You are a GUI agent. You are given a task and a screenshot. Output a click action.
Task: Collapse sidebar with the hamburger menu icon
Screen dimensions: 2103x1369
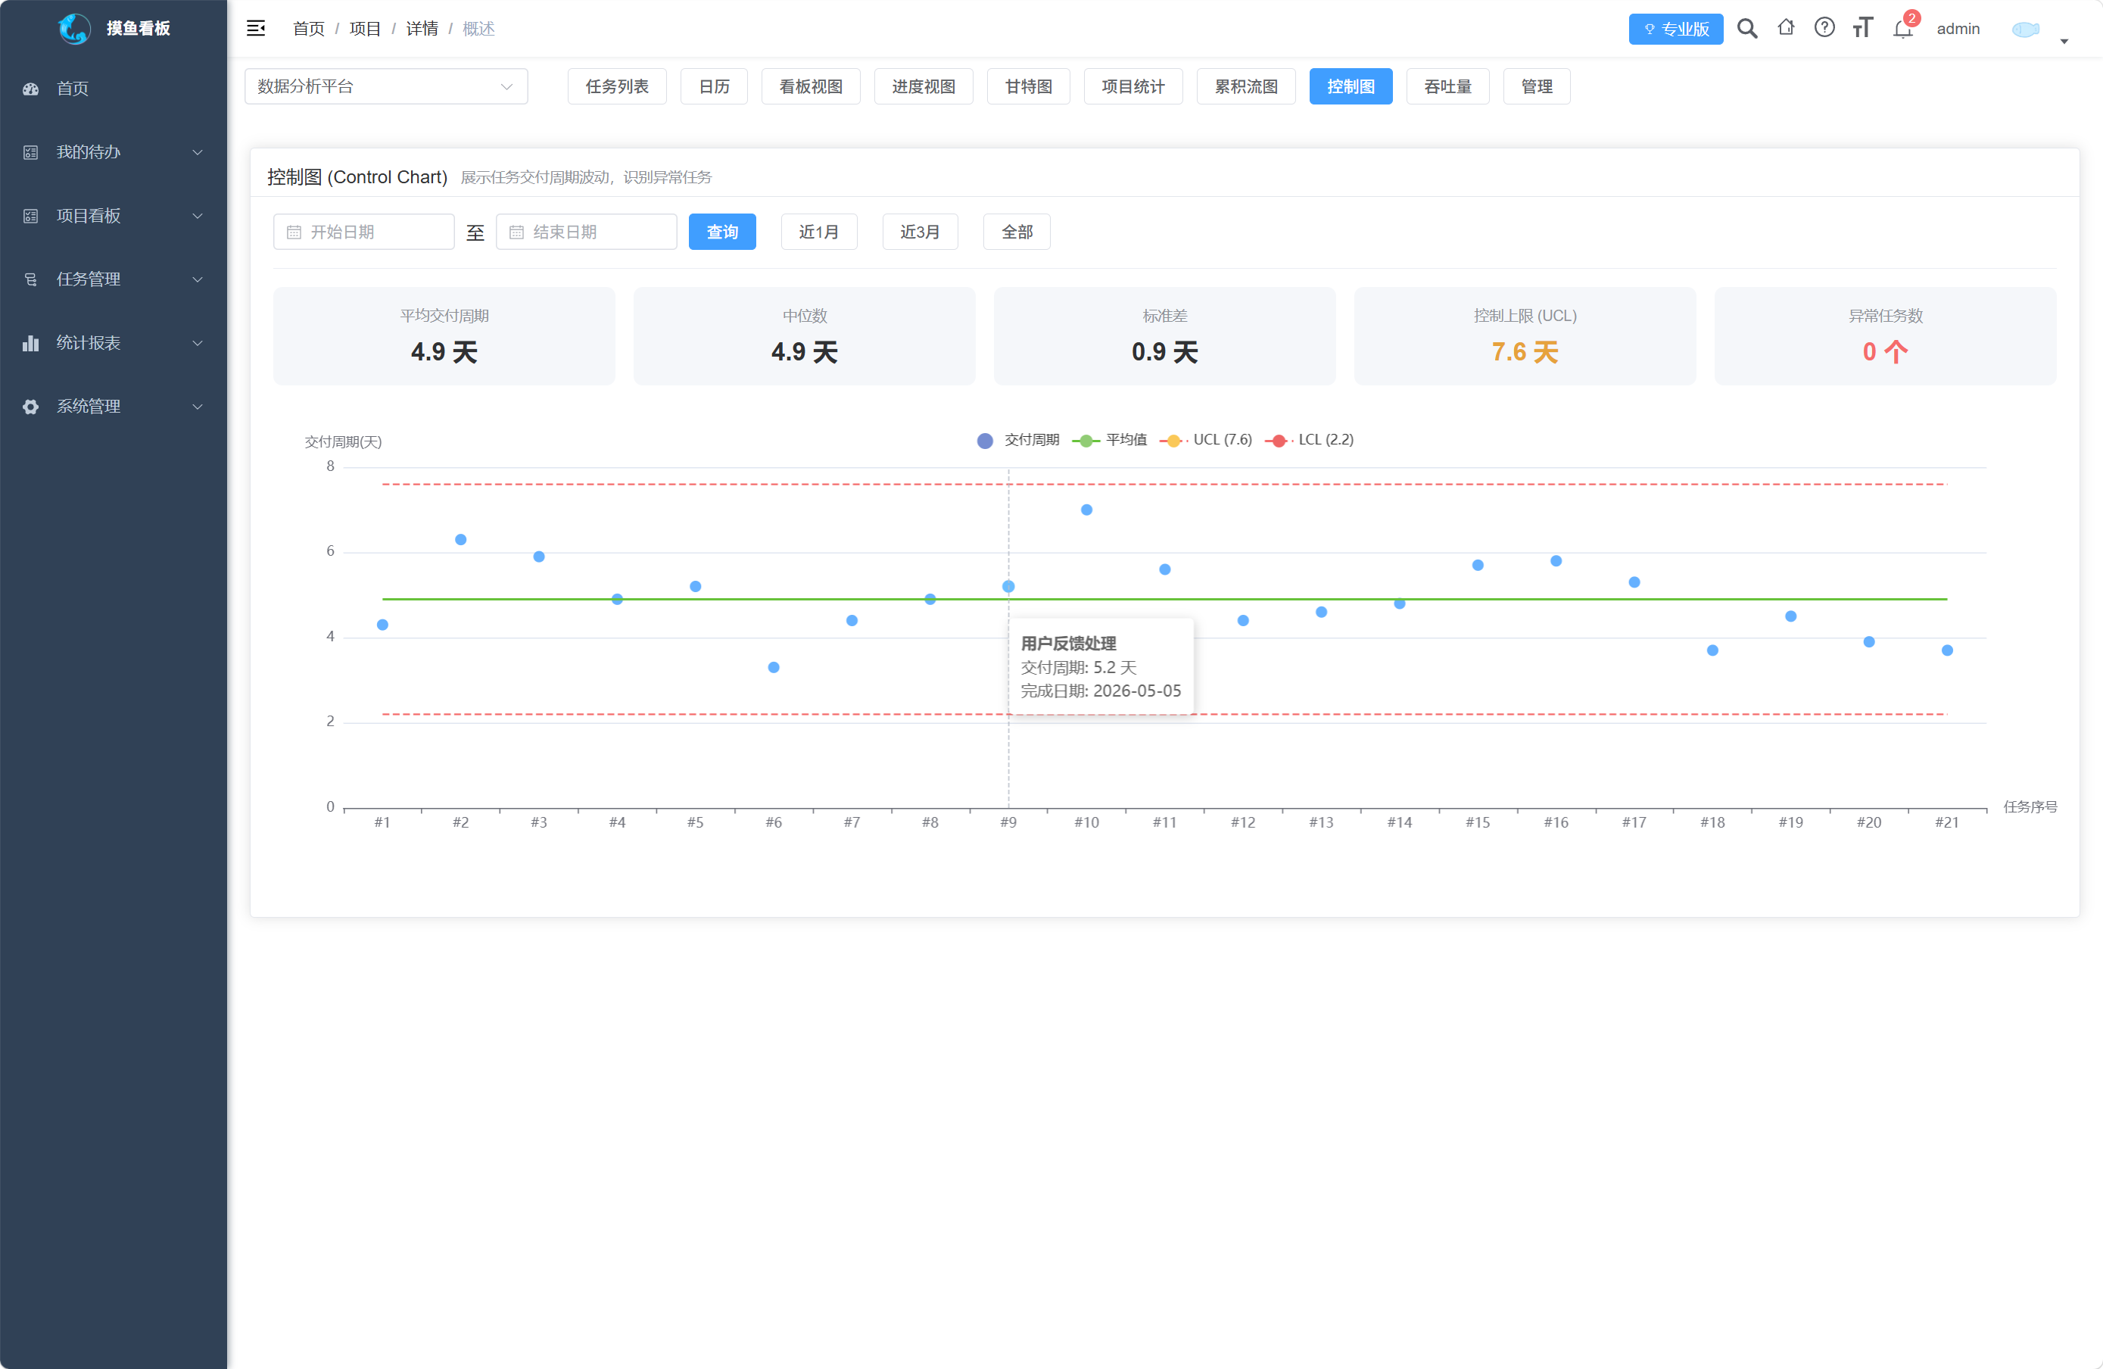256,28
